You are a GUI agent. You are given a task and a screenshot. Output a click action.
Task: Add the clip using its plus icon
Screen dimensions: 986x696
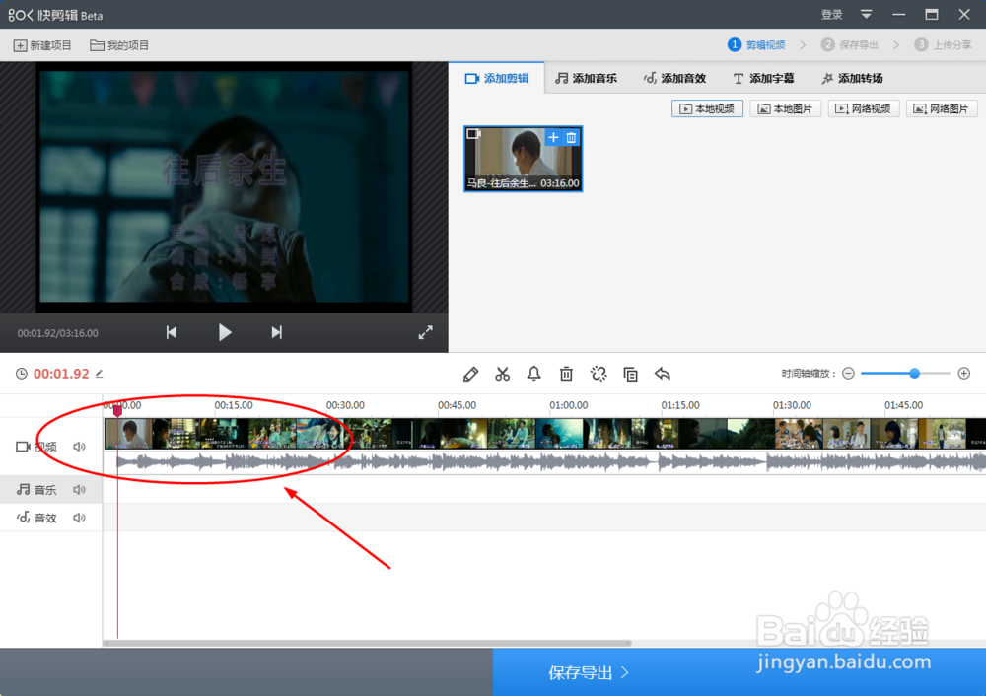click(553, 137)
